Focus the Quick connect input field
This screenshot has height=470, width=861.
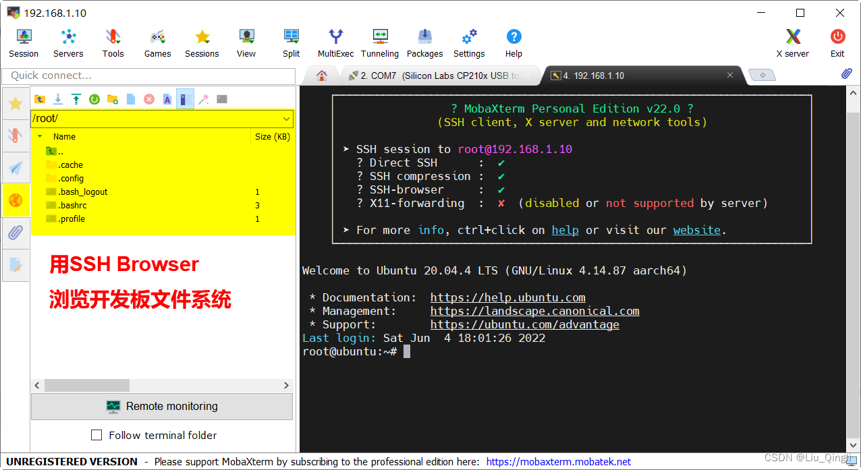(148, 76)
